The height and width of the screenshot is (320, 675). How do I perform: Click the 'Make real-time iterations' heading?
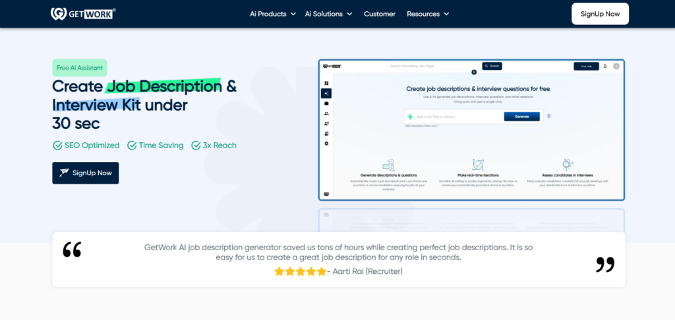coord(478,176)
